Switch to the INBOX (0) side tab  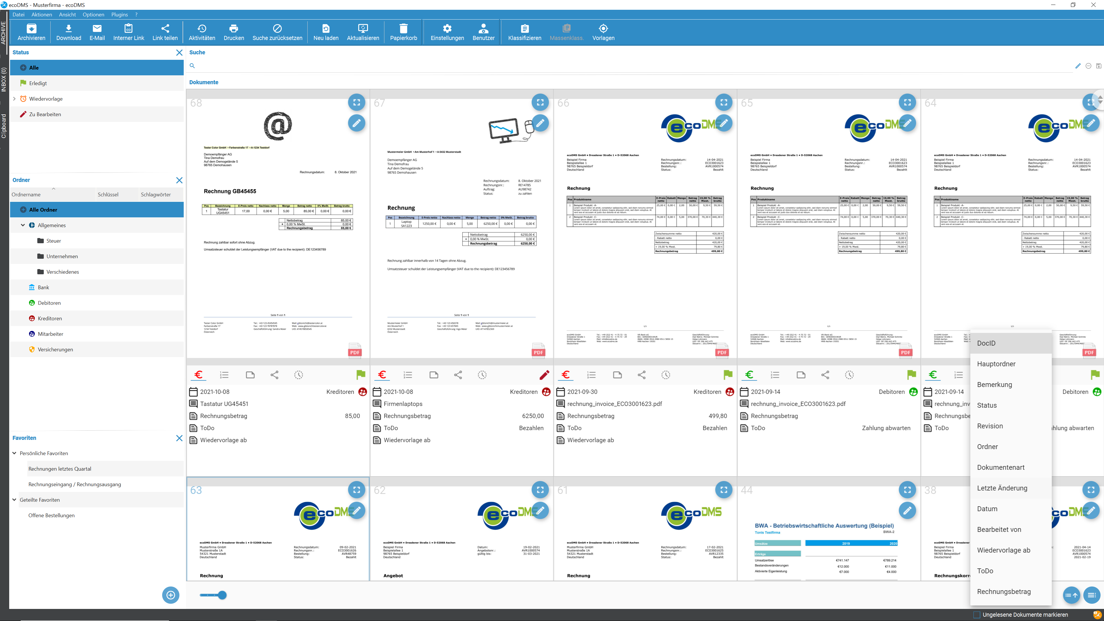[x=4, y=80]
